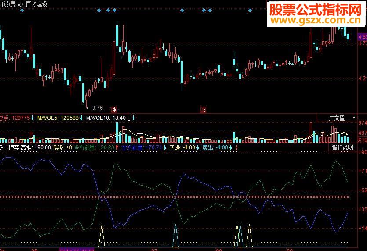Click the down arrow beside MAVOL5 120588

tap(81, 118)
